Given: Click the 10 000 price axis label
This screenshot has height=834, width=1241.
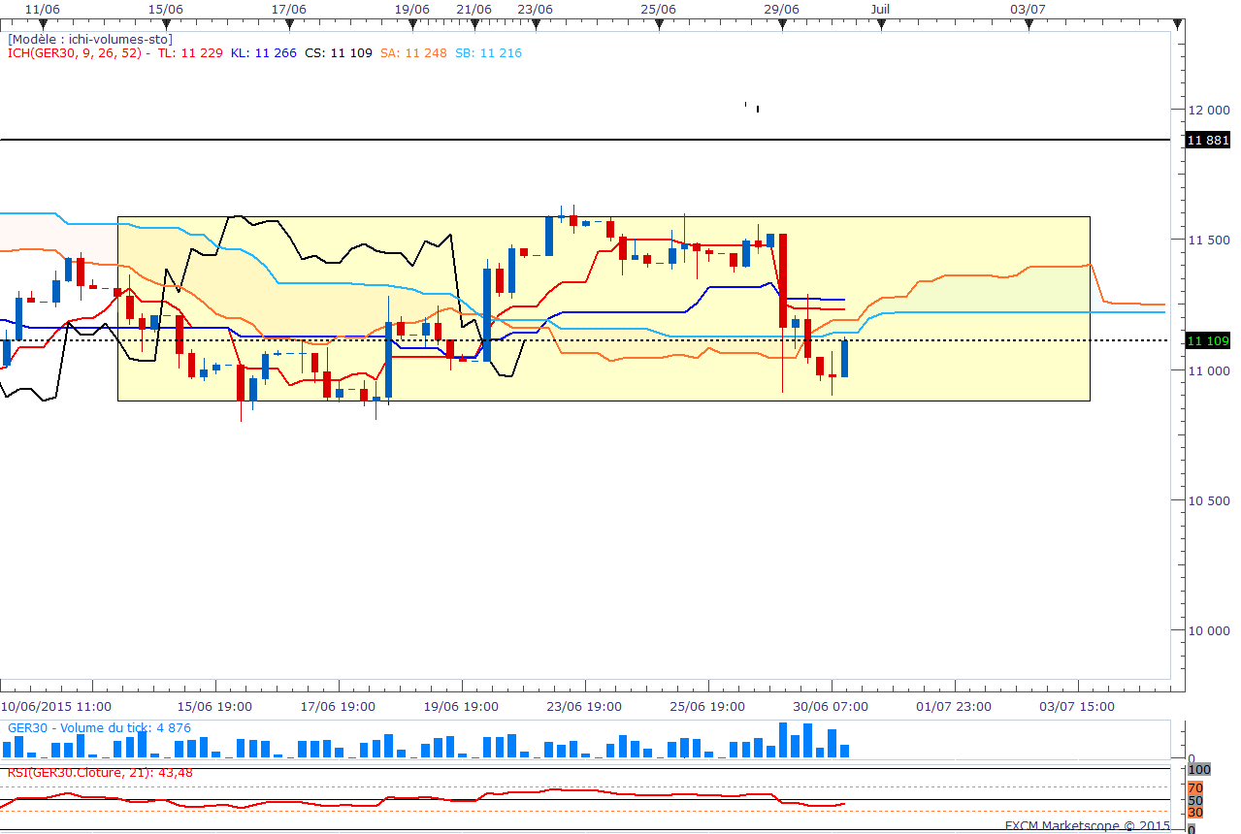Looking at the screenshot, I should [x=1209, y=630].
